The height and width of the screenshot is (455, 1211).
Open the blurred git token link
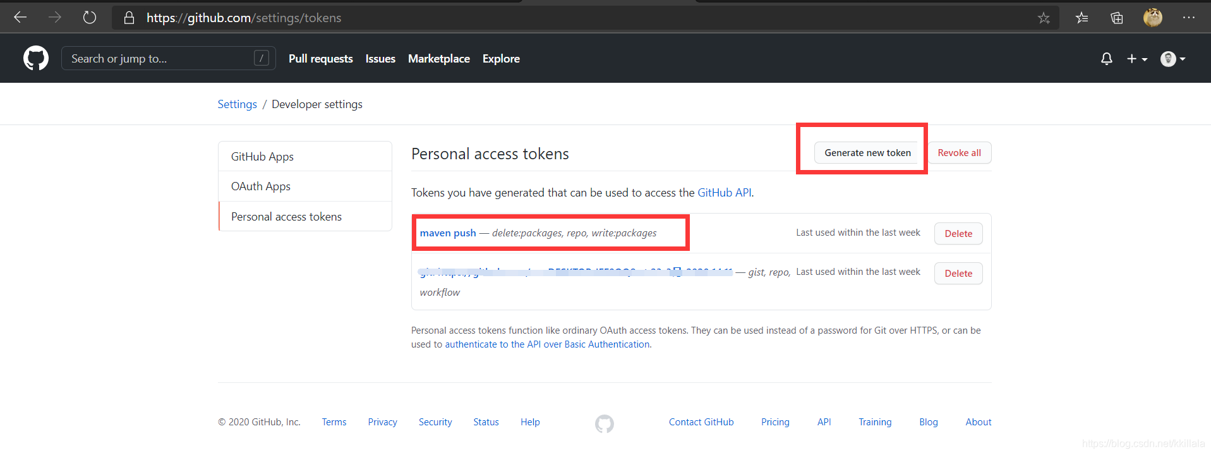point(575,272)
